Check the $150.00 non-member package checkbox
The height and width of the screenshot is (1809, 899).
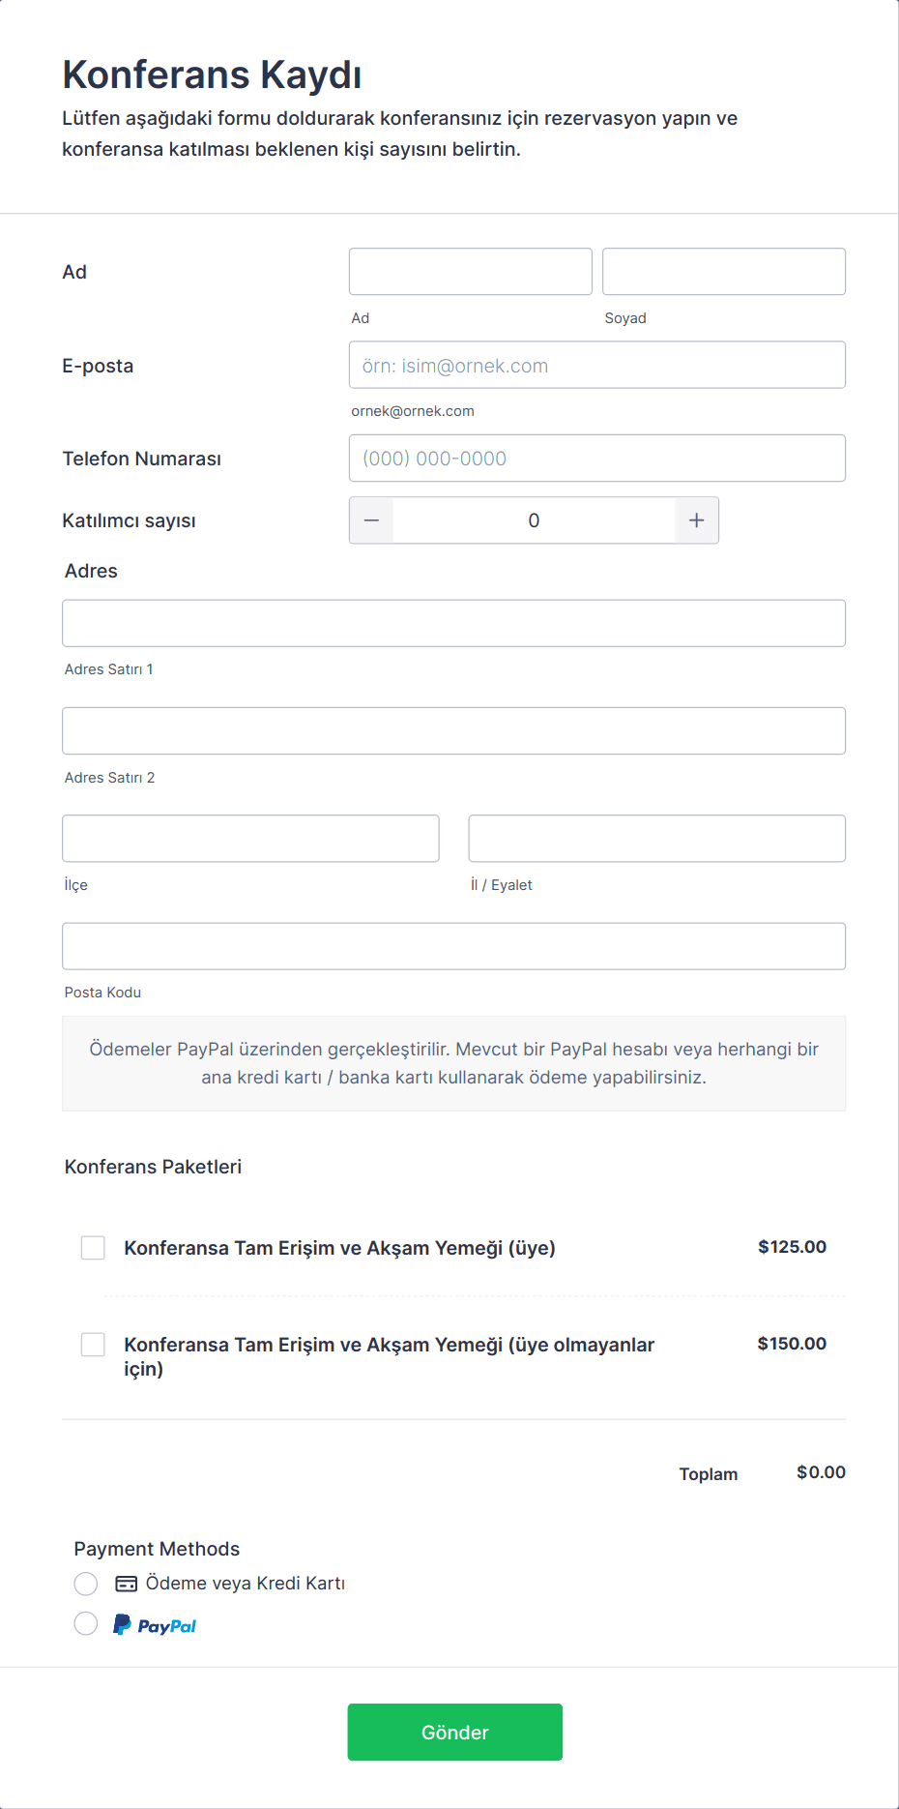[x=93, y=1345]
